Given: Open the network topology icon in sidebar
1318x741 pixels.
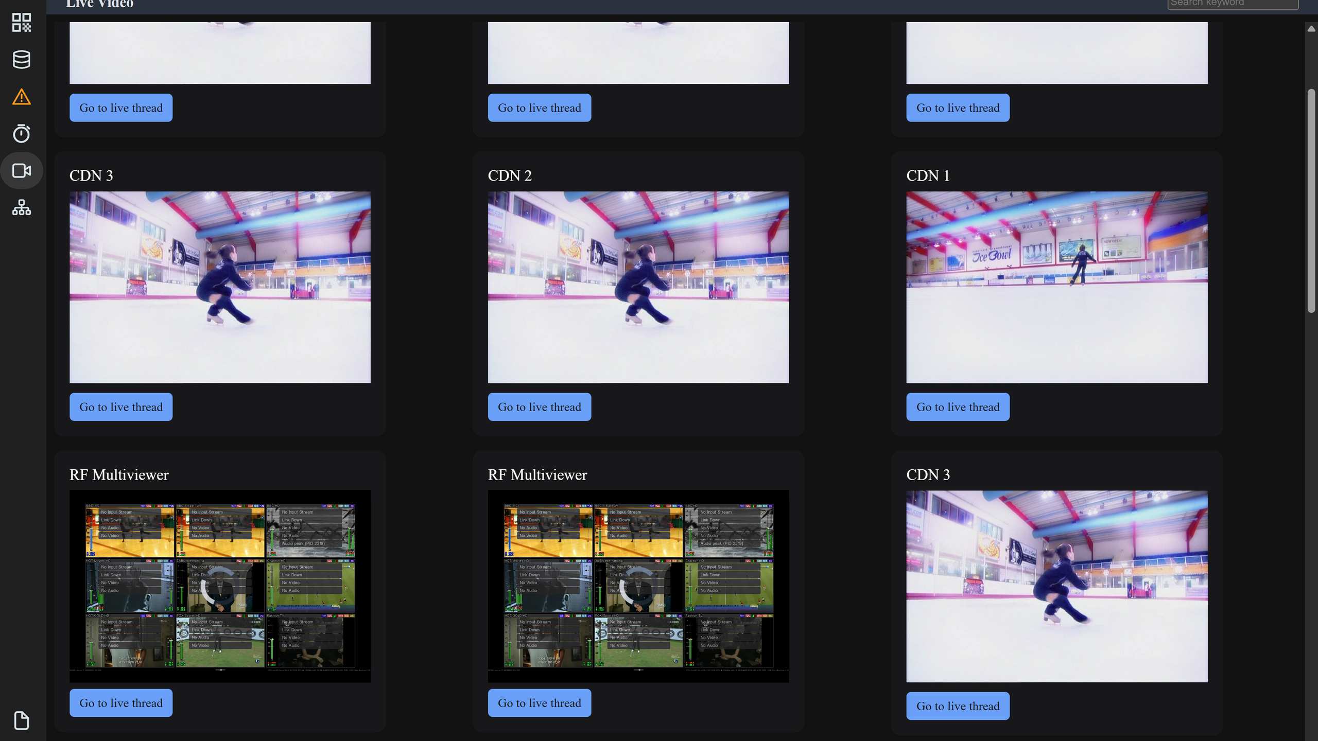Looking at the screenshot, I should (x=22, y=207).
